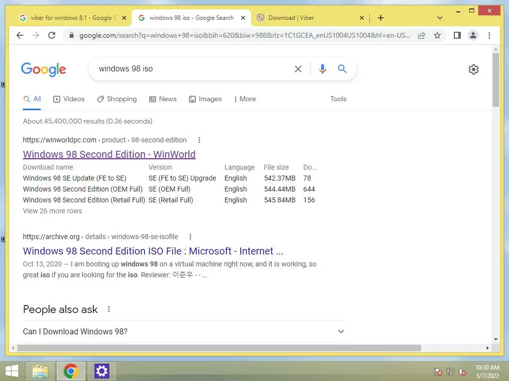Screen dimensions: 509x381
Task: Open Windows 98 Second Edition - WinWorld link
Action: click(109, 154)
